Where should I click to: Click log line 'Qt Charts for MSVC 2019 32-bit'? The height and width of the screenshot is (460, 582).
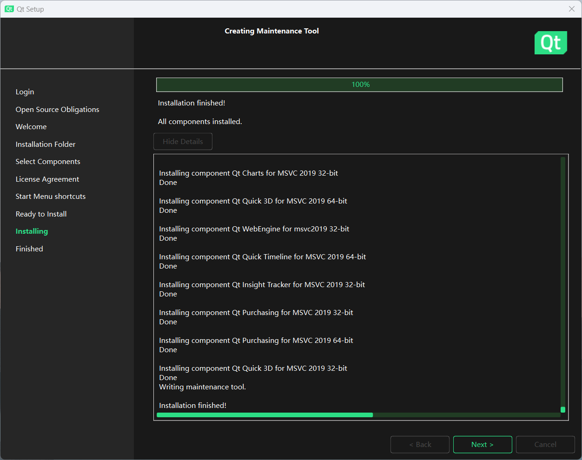[249, 173]
